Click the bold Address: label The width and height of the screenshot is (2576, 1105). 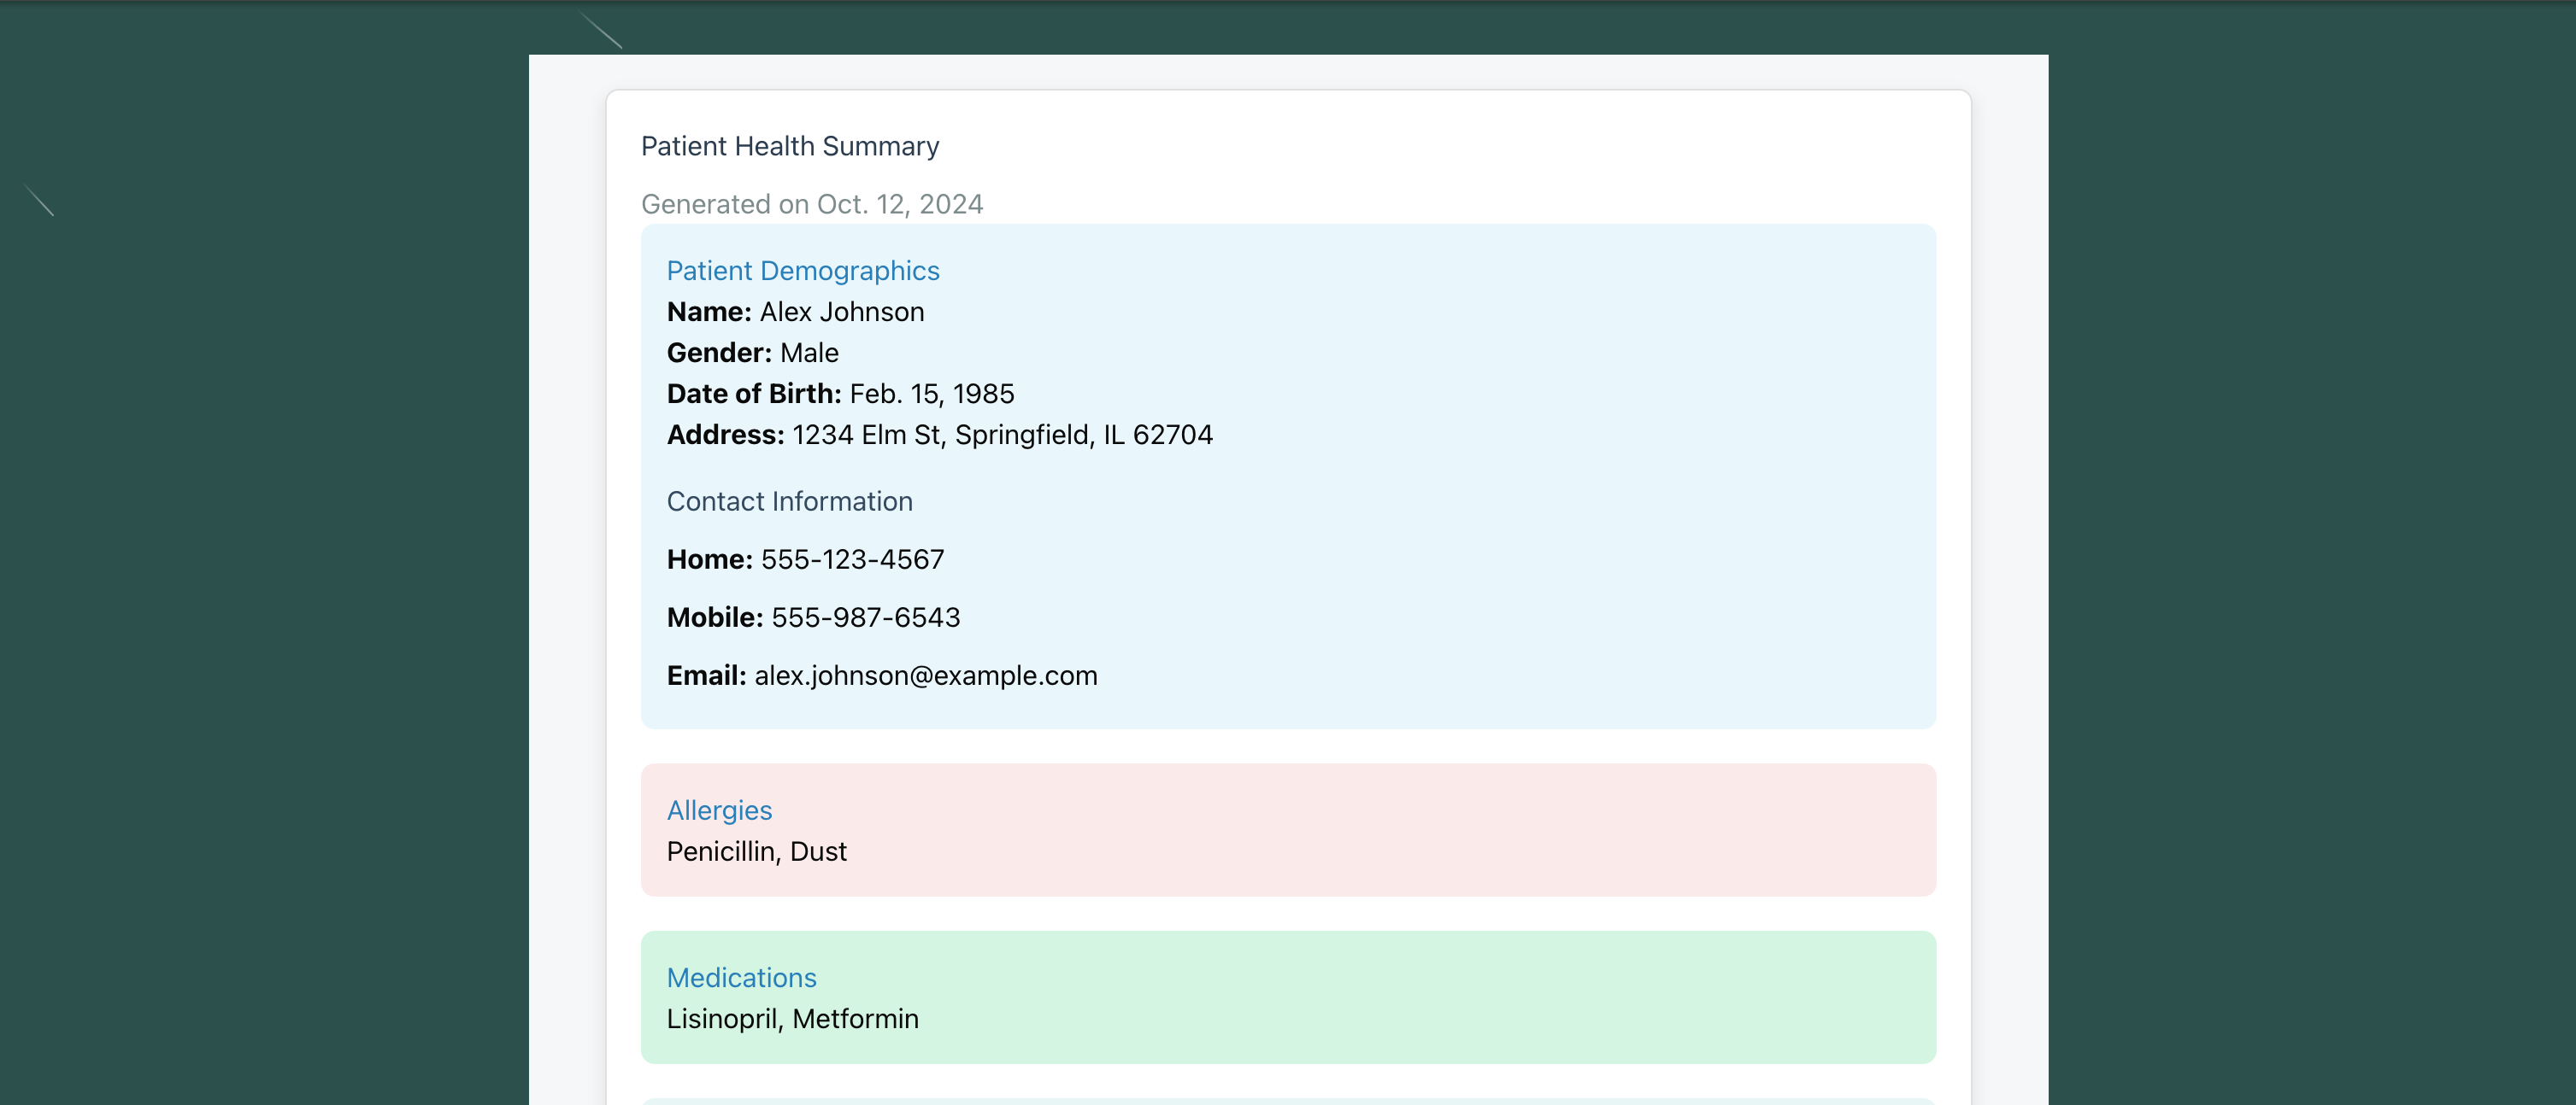point(725,435)
